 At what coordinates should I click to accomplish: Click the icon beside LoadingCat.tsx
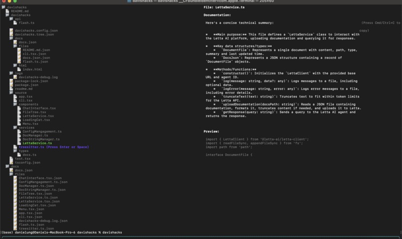point(19,120)
